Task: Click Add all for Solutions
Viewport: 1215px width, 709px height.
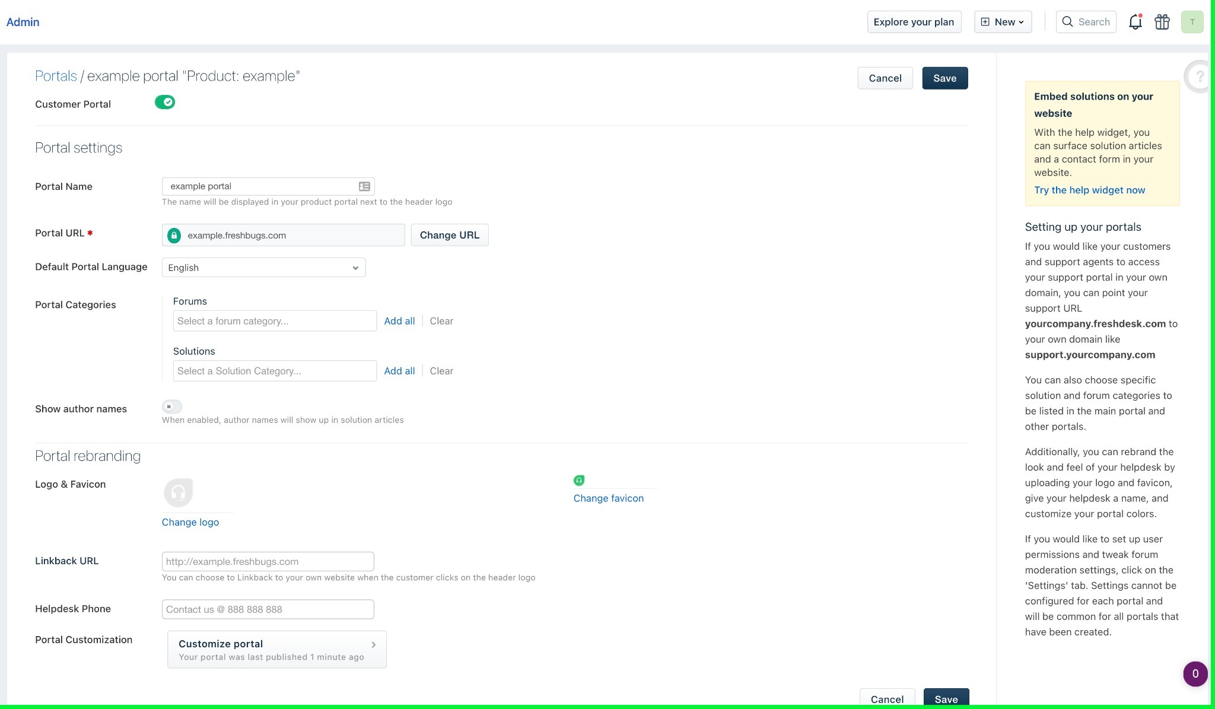Action: coord(399,371)
